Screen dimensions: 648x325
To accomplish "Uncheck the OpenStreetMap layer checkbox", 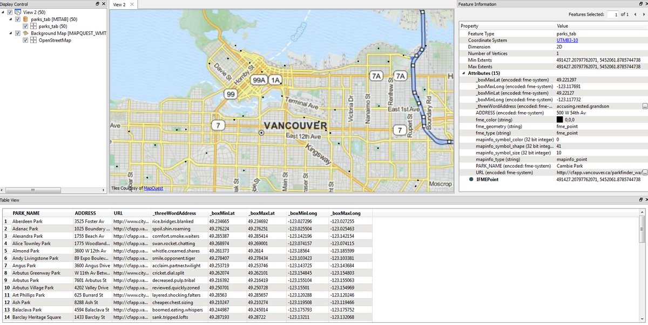I will click(x=25, y=40).
